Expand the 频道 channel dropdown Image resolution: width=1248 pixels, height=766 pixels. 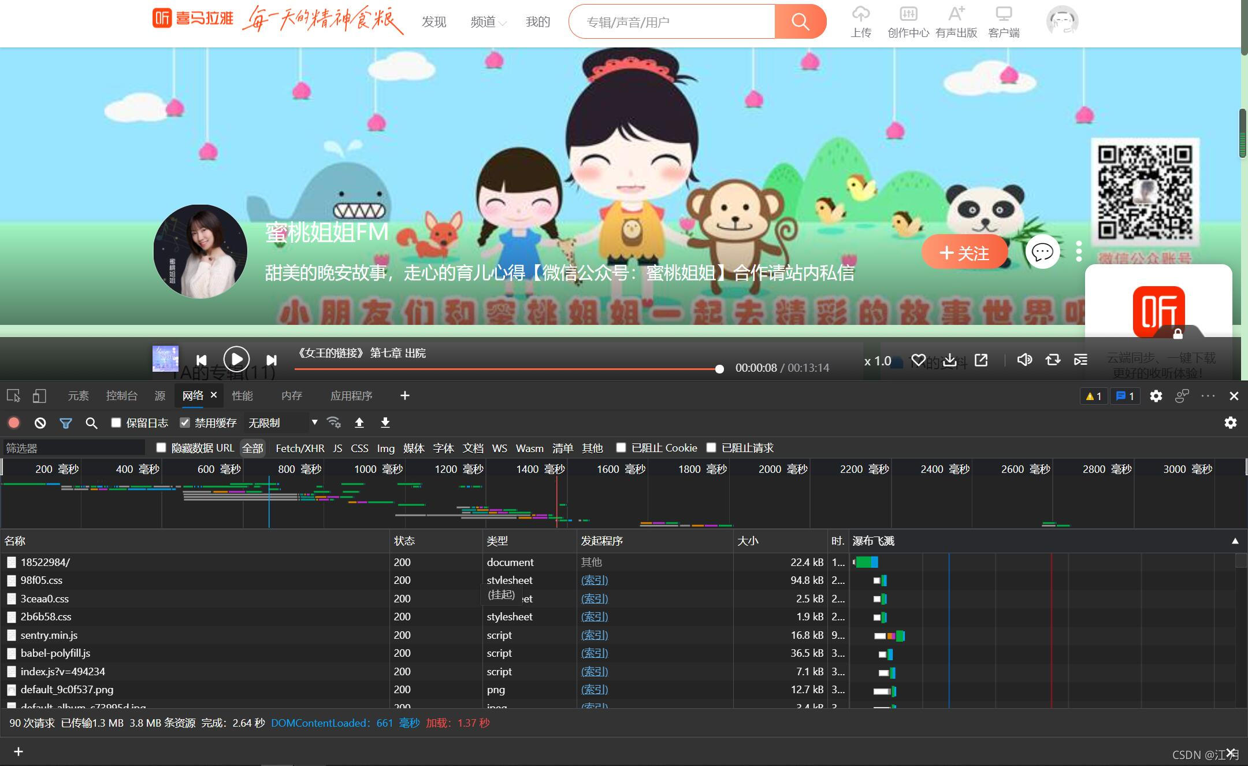pyautogui.click(x=488, y=22)
